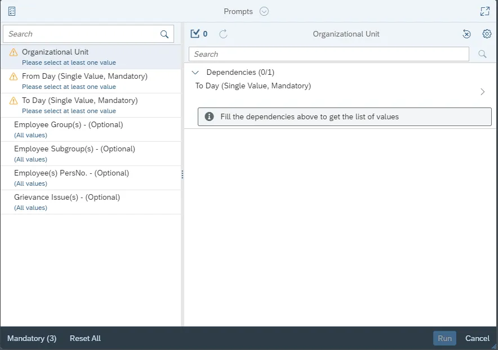This screenshot has width=498, height=350.
Task: Click the refresh values icon
Action: [x=223, y=34]
